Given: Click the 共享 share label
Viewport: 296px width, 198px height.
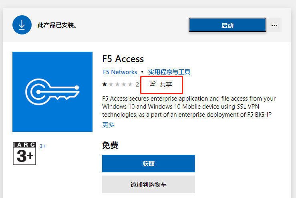Looking at the screenshot, I should pyautogui.click(x=166, y=84).
